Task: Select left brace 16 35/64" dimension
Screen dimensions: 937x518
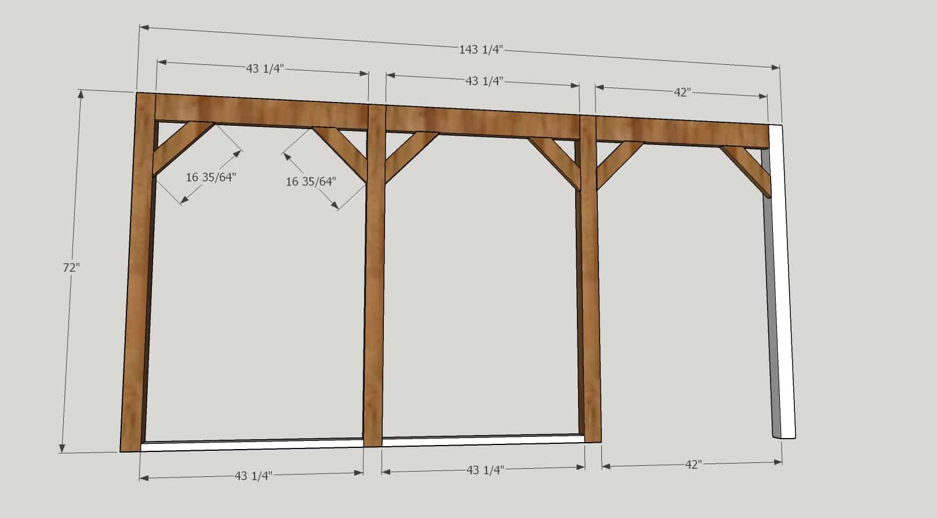Action: [211, 177]
